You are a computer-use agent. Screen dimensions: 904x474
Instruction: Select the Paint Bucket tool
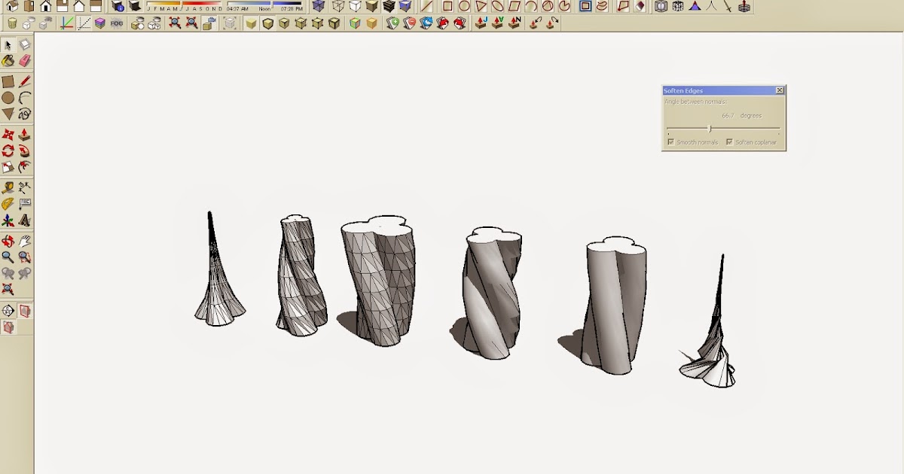point(8,61)
